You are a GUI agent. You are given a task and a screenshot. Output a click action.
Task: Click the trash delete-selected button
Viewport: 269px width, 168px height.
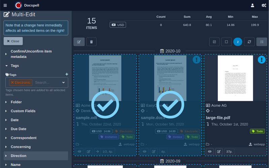pos(91,42)
